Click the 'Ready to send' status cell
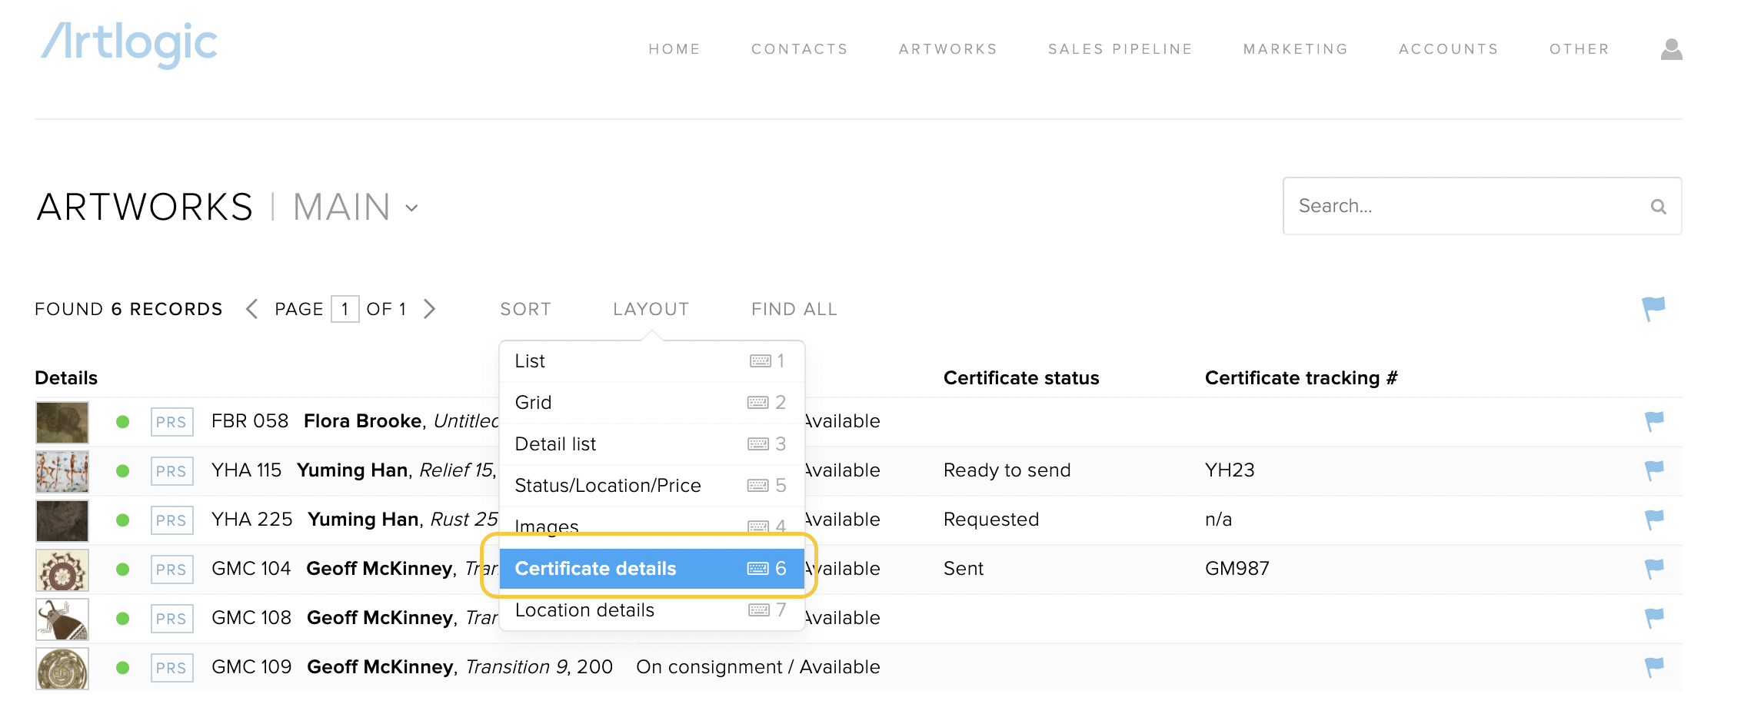The height and width of the screenshot is (724, 1741). point(1007,470)
